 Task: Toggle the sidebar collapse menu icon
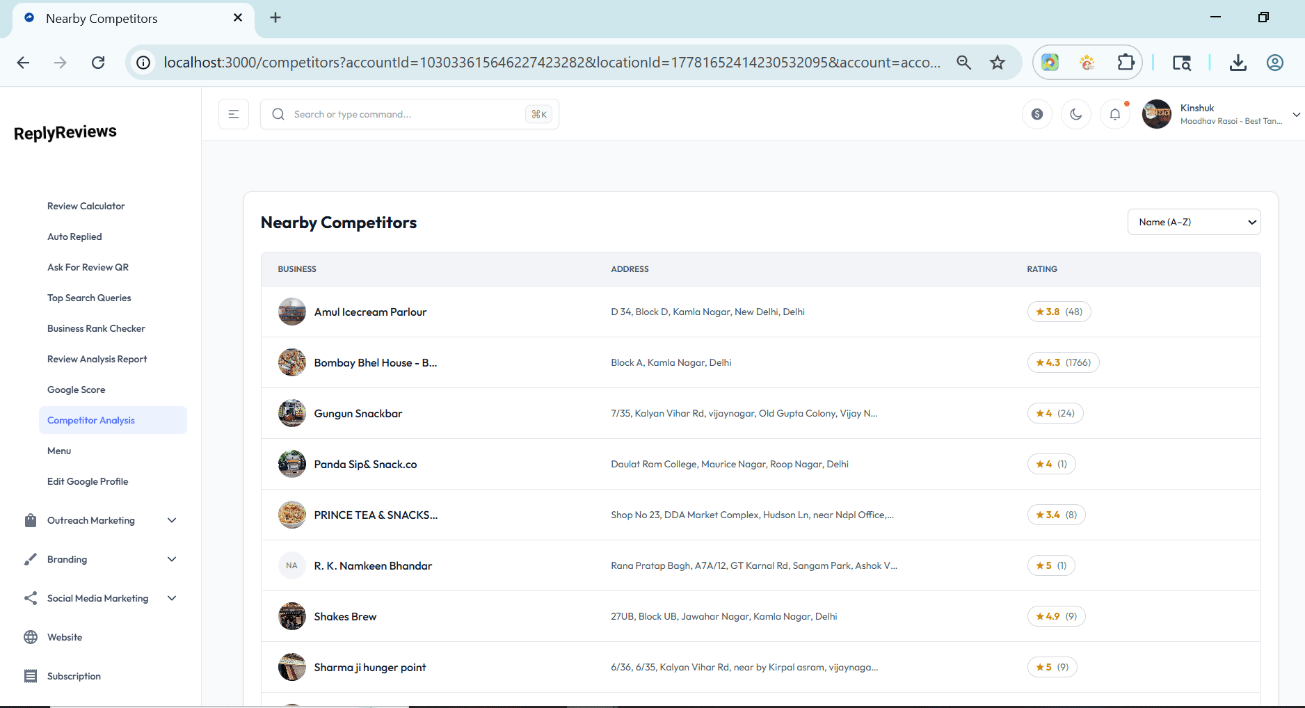[x=234, y=114]
